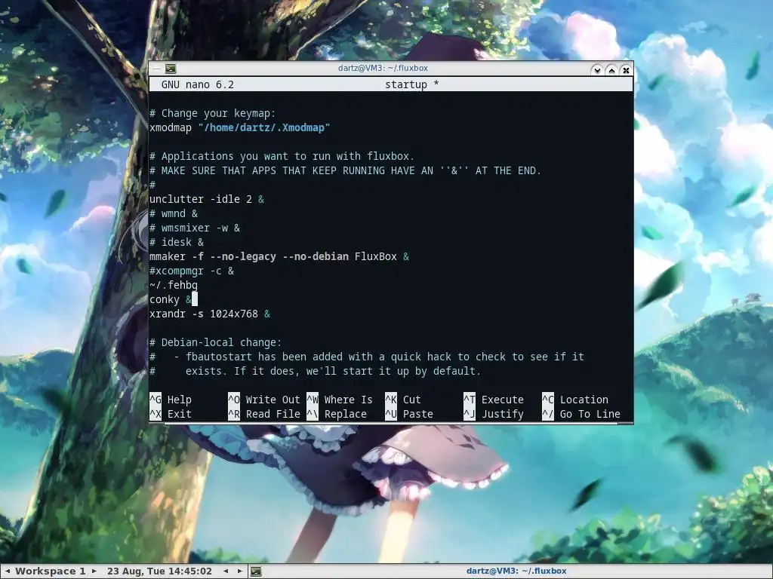Image resolution: width=773 pixels, height=579 pixels.
Task: Maximize terminal using the up-arrow titlebar button
Action: (611, 70)
